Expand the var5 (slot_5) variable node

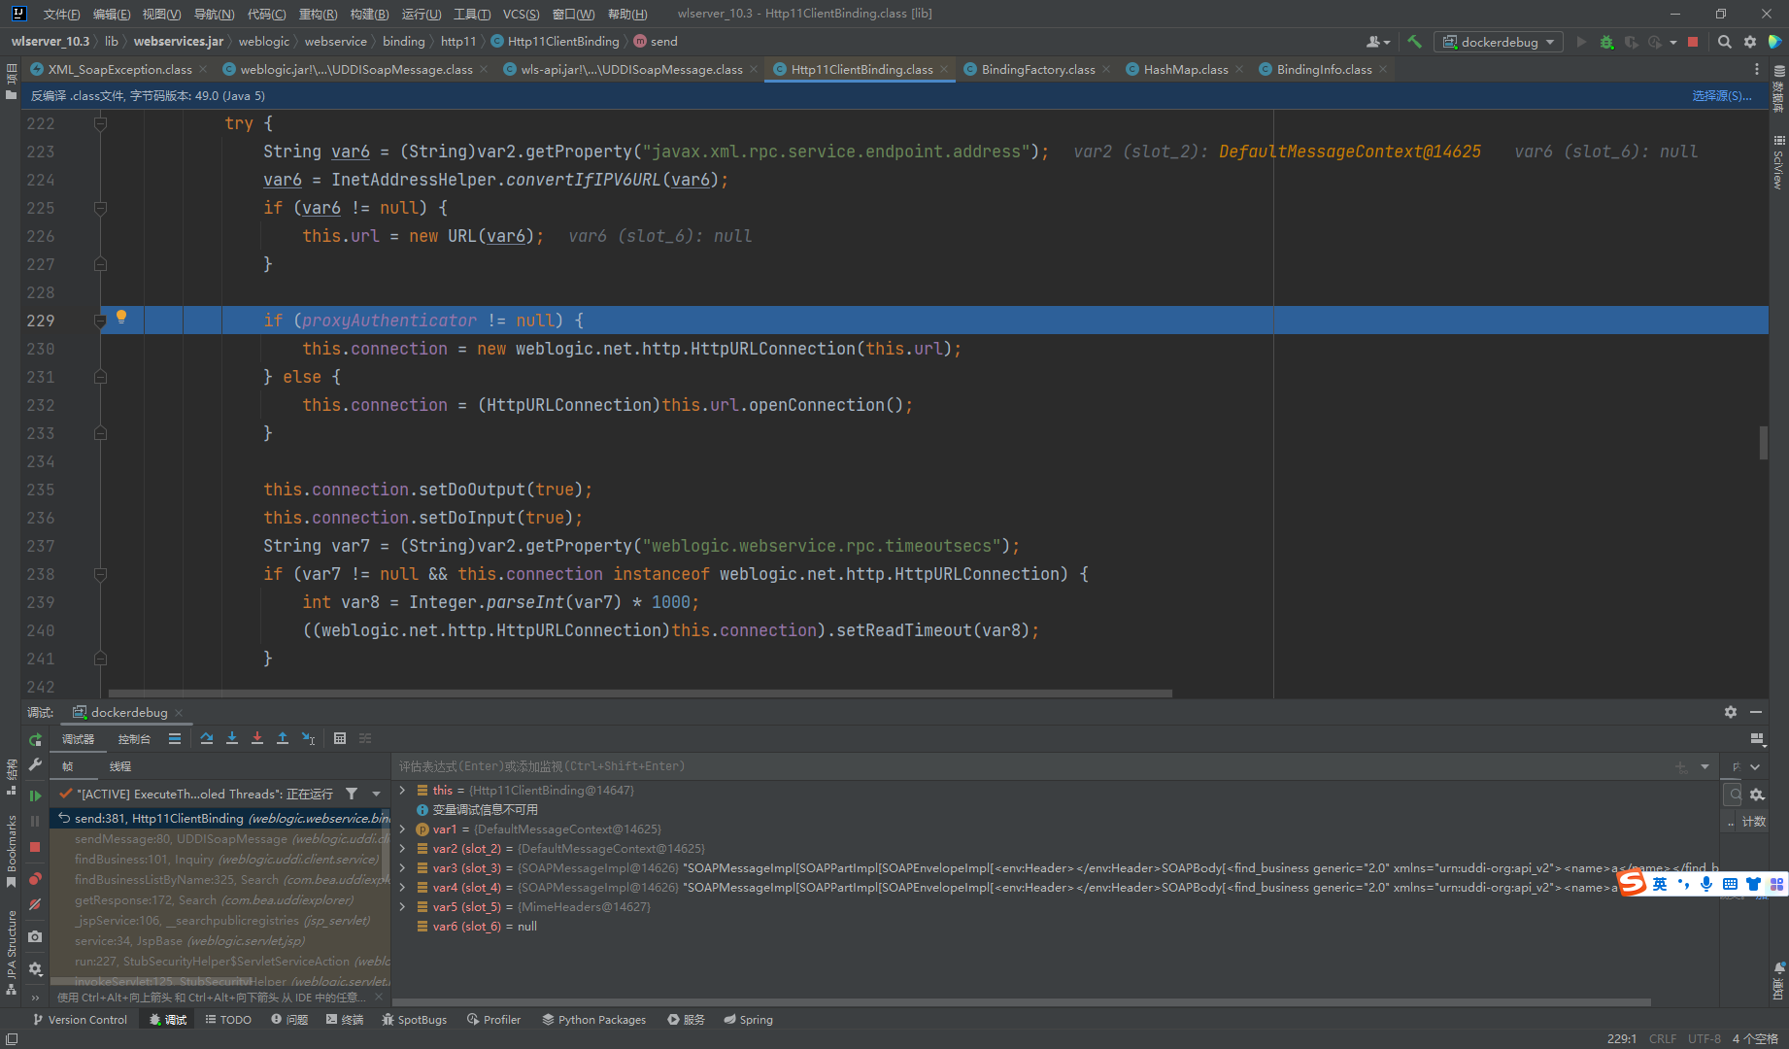(403, 906)
